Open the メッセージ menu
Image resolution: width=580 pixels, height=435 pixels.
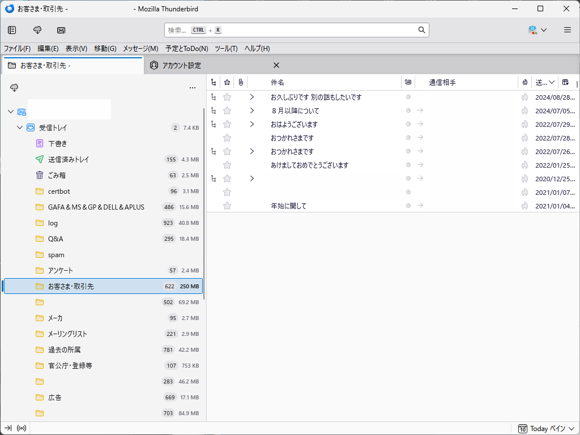(139, 49)
